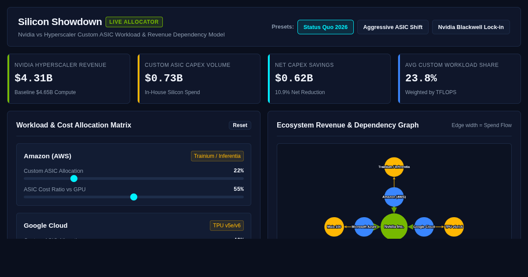The image size is (528, 277).
Task: Click the Amazon (AWS) section heading
Action: [48, 156]
